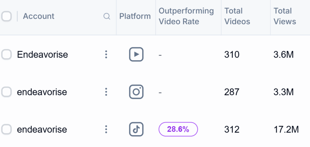Tick the checkbox for the TikTok endeavorise row
The height and width of the screenshot is (147, 310).
point(6,129)
